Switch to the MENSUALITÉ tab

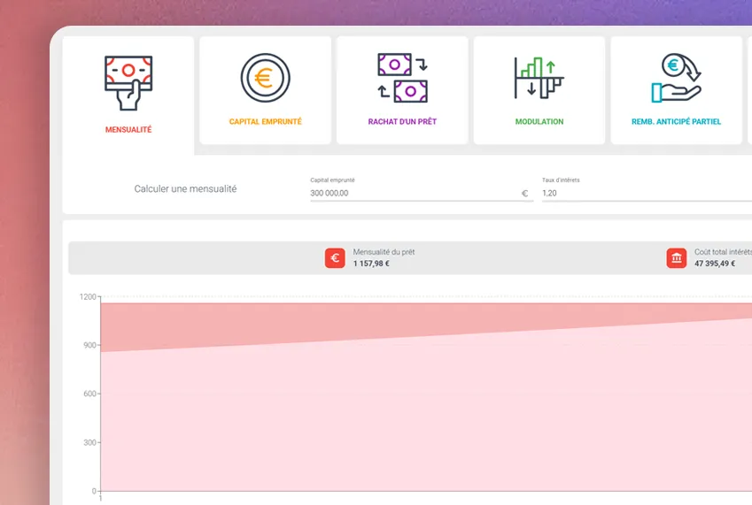[x=128, y=96]
